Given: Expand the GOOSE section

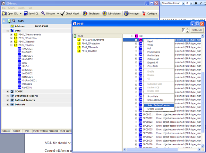Looking at the screenshot, I should (x=8, y=91).
